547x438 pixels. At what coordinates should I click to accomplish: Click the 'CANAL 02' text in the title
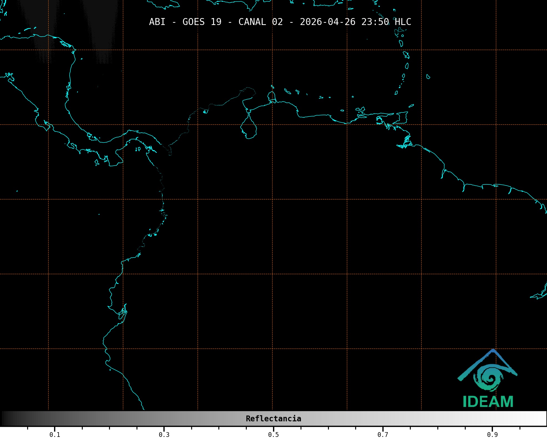pos(261,22)
